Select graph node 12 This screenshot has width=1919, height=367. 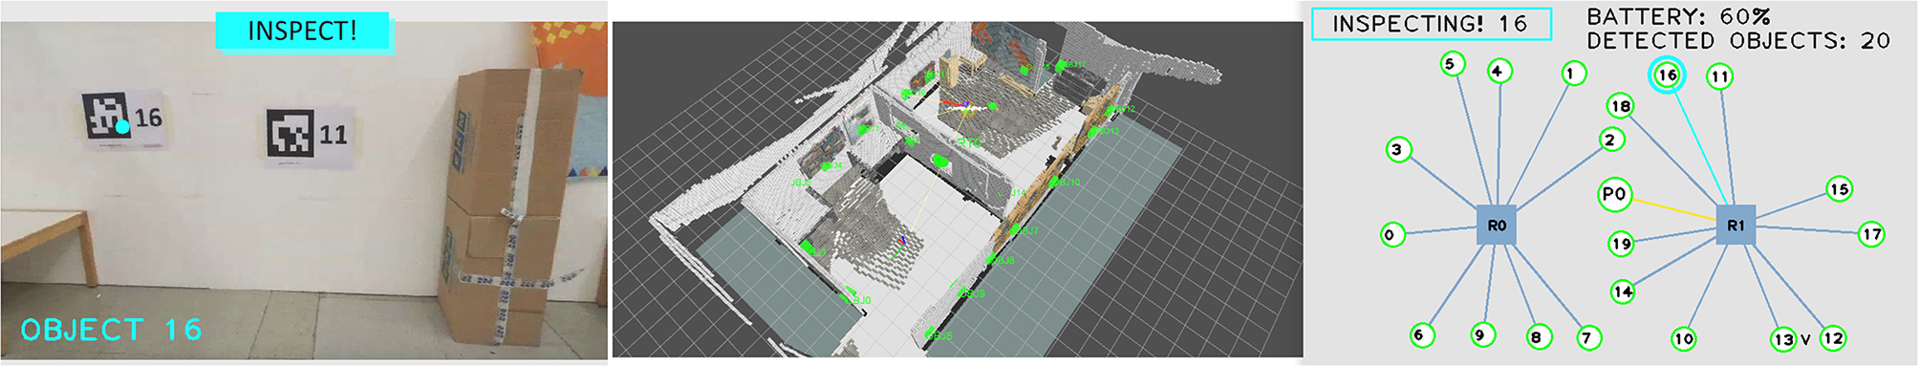pyautogui.click(x=1833, y=337)
